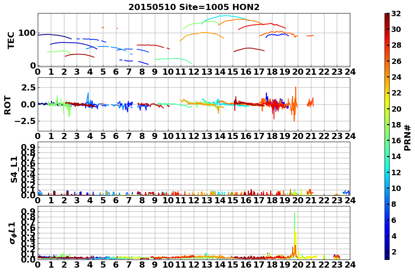
Task: Click the sigma phi L1 y-axis label
Action: point(13,233)
